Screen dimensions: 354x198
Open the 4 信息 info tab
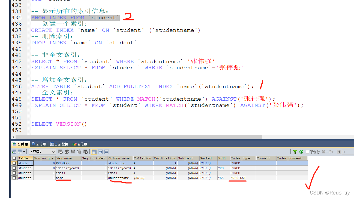[80, 144]
